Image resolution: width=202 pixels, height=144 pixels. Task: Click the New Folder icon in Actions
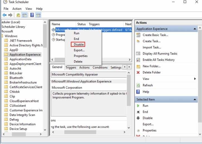pyautogui.click(x=138, y=66)
